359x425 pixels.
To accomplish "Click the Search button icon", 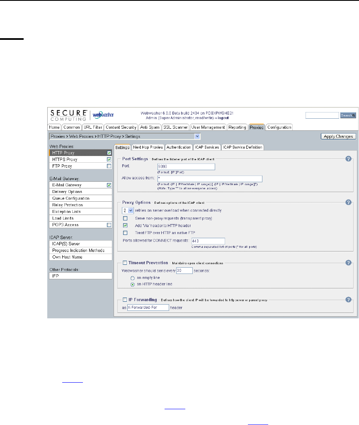I will click(348, 115).
